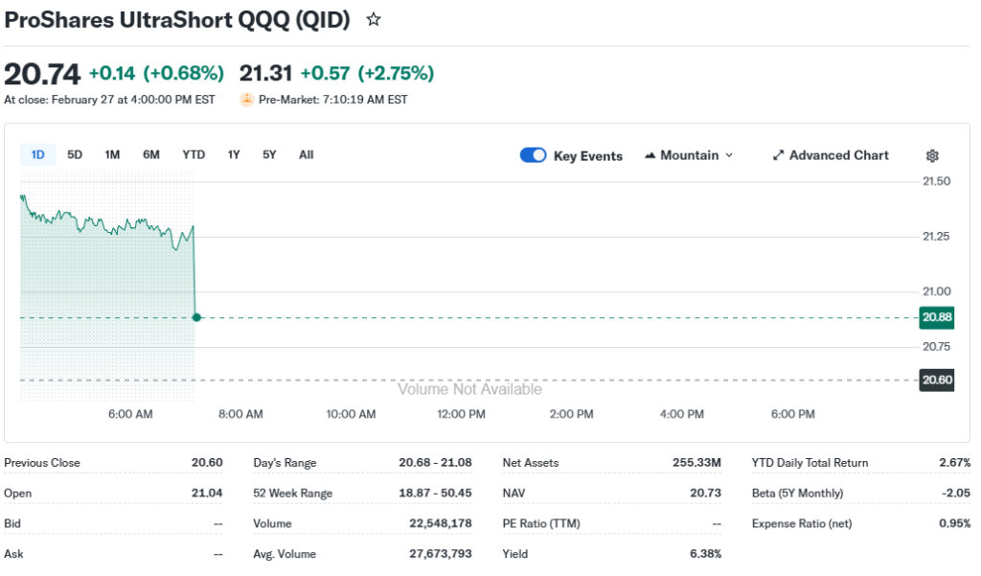This screenshot has width=981, height=576.
Task: Click the 20.60 previous close label
Action: coord(936,380)
